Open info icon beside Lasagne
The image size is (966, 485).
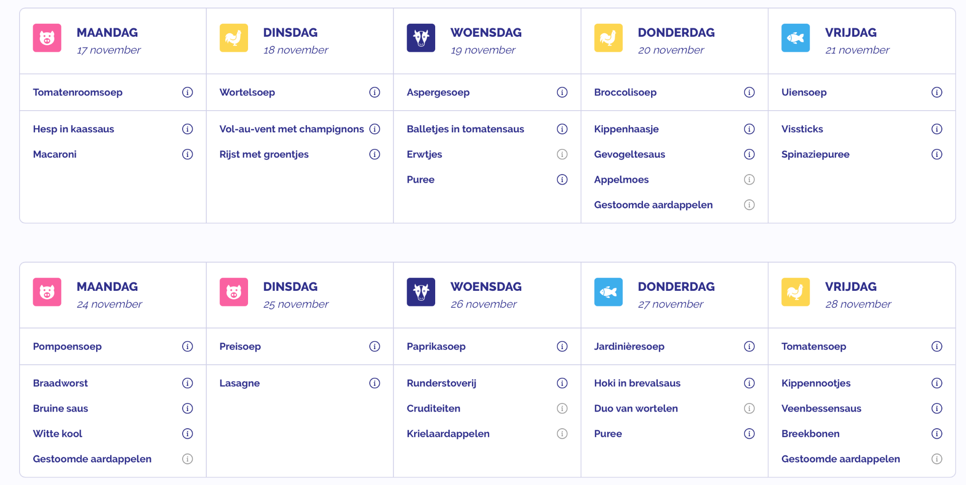(375, 383)
